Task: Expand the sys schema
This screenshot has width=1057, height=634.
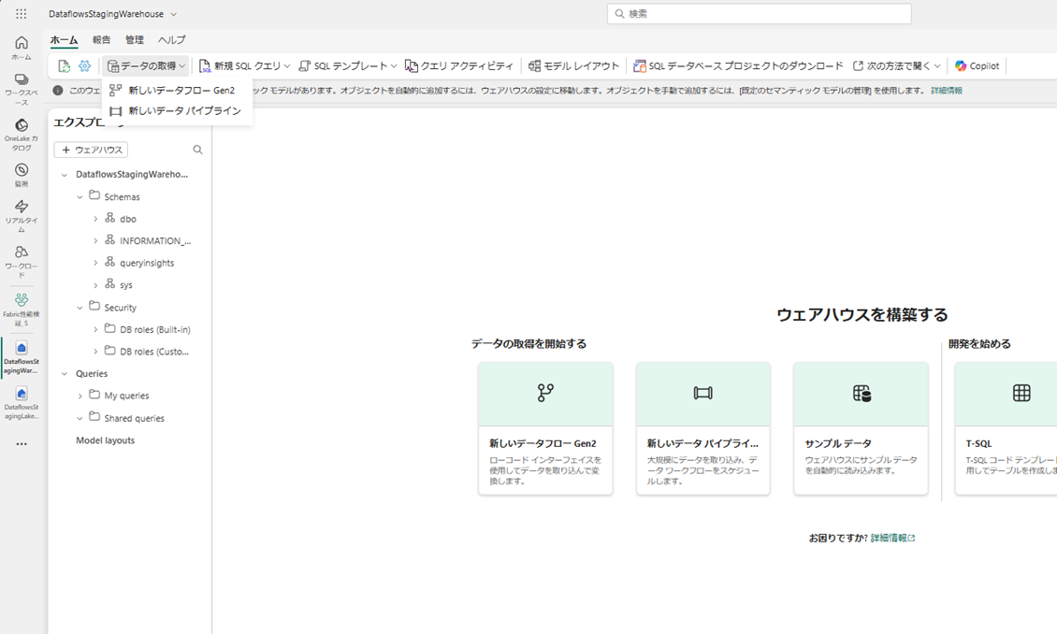Action: coord(95,285)
